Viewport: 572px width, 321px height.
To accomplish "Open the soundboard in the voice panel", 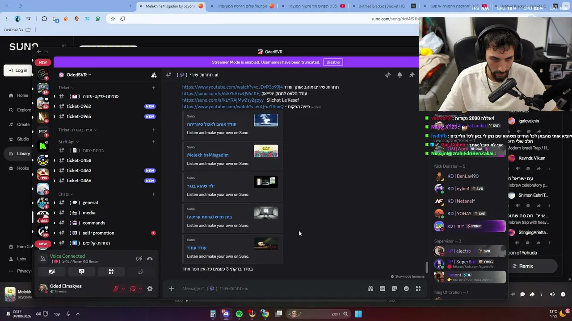I will tap(140, 272).
